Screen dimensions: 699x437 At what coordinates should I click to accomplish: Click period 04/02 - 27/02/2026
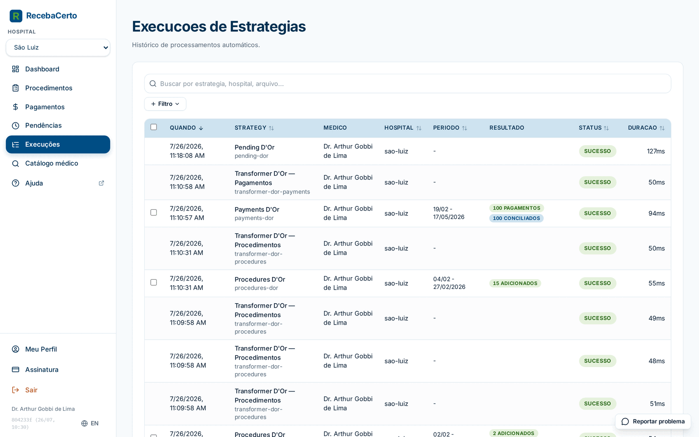point(449,283)
